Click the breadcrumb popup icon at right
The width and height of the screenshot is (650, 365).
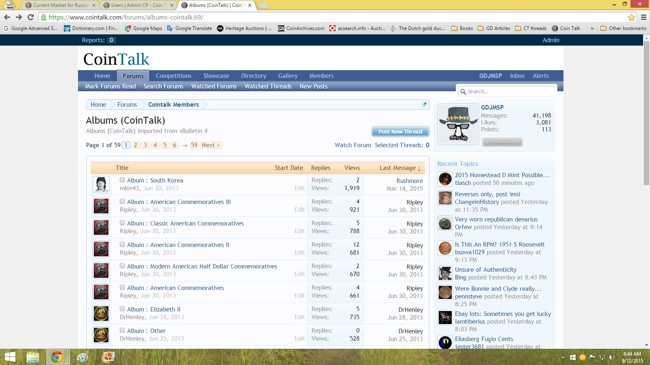(424, 104)
